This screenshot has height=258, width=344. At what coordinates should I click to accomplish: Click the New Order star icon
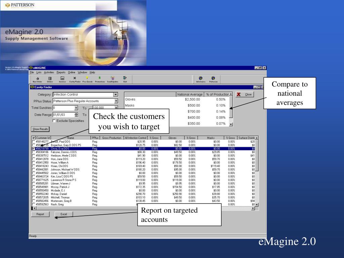click(x=38, y=79)
